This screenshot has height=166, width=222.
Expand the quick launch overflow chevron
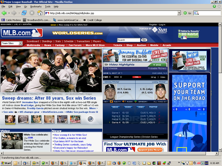(x=179, y=163)
